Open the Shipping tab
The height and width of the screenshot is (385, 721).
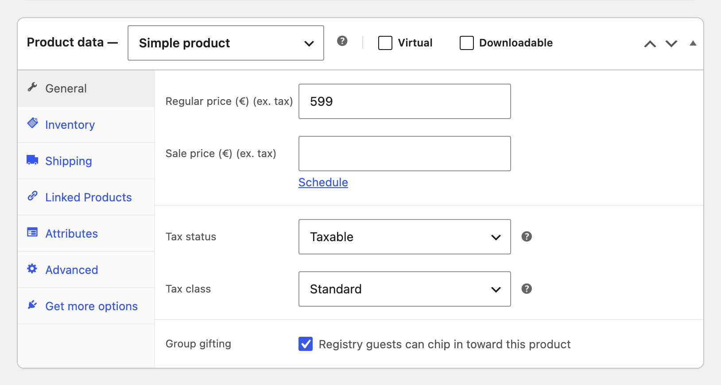click(x=86, y=161)
